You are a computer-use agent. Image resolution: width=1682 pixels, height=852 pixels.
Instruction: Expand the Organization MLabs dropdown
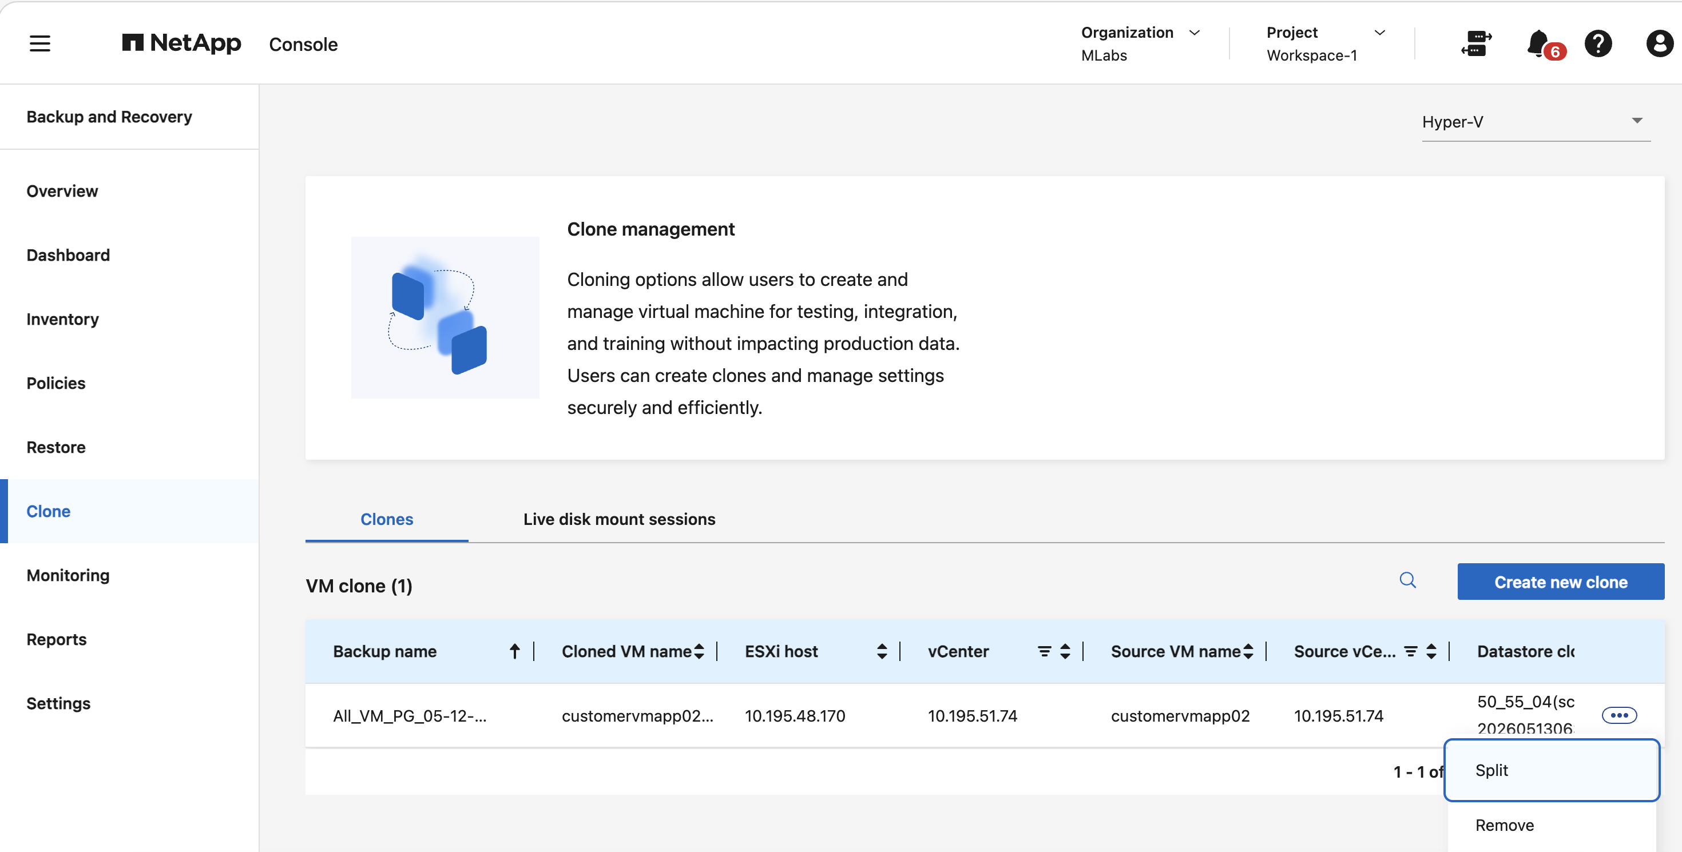click(x=1141, y=43)
